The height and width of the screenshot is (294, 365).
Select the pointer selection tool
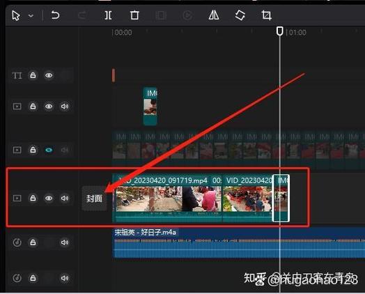pyautogui.click(x=16, y=15)
